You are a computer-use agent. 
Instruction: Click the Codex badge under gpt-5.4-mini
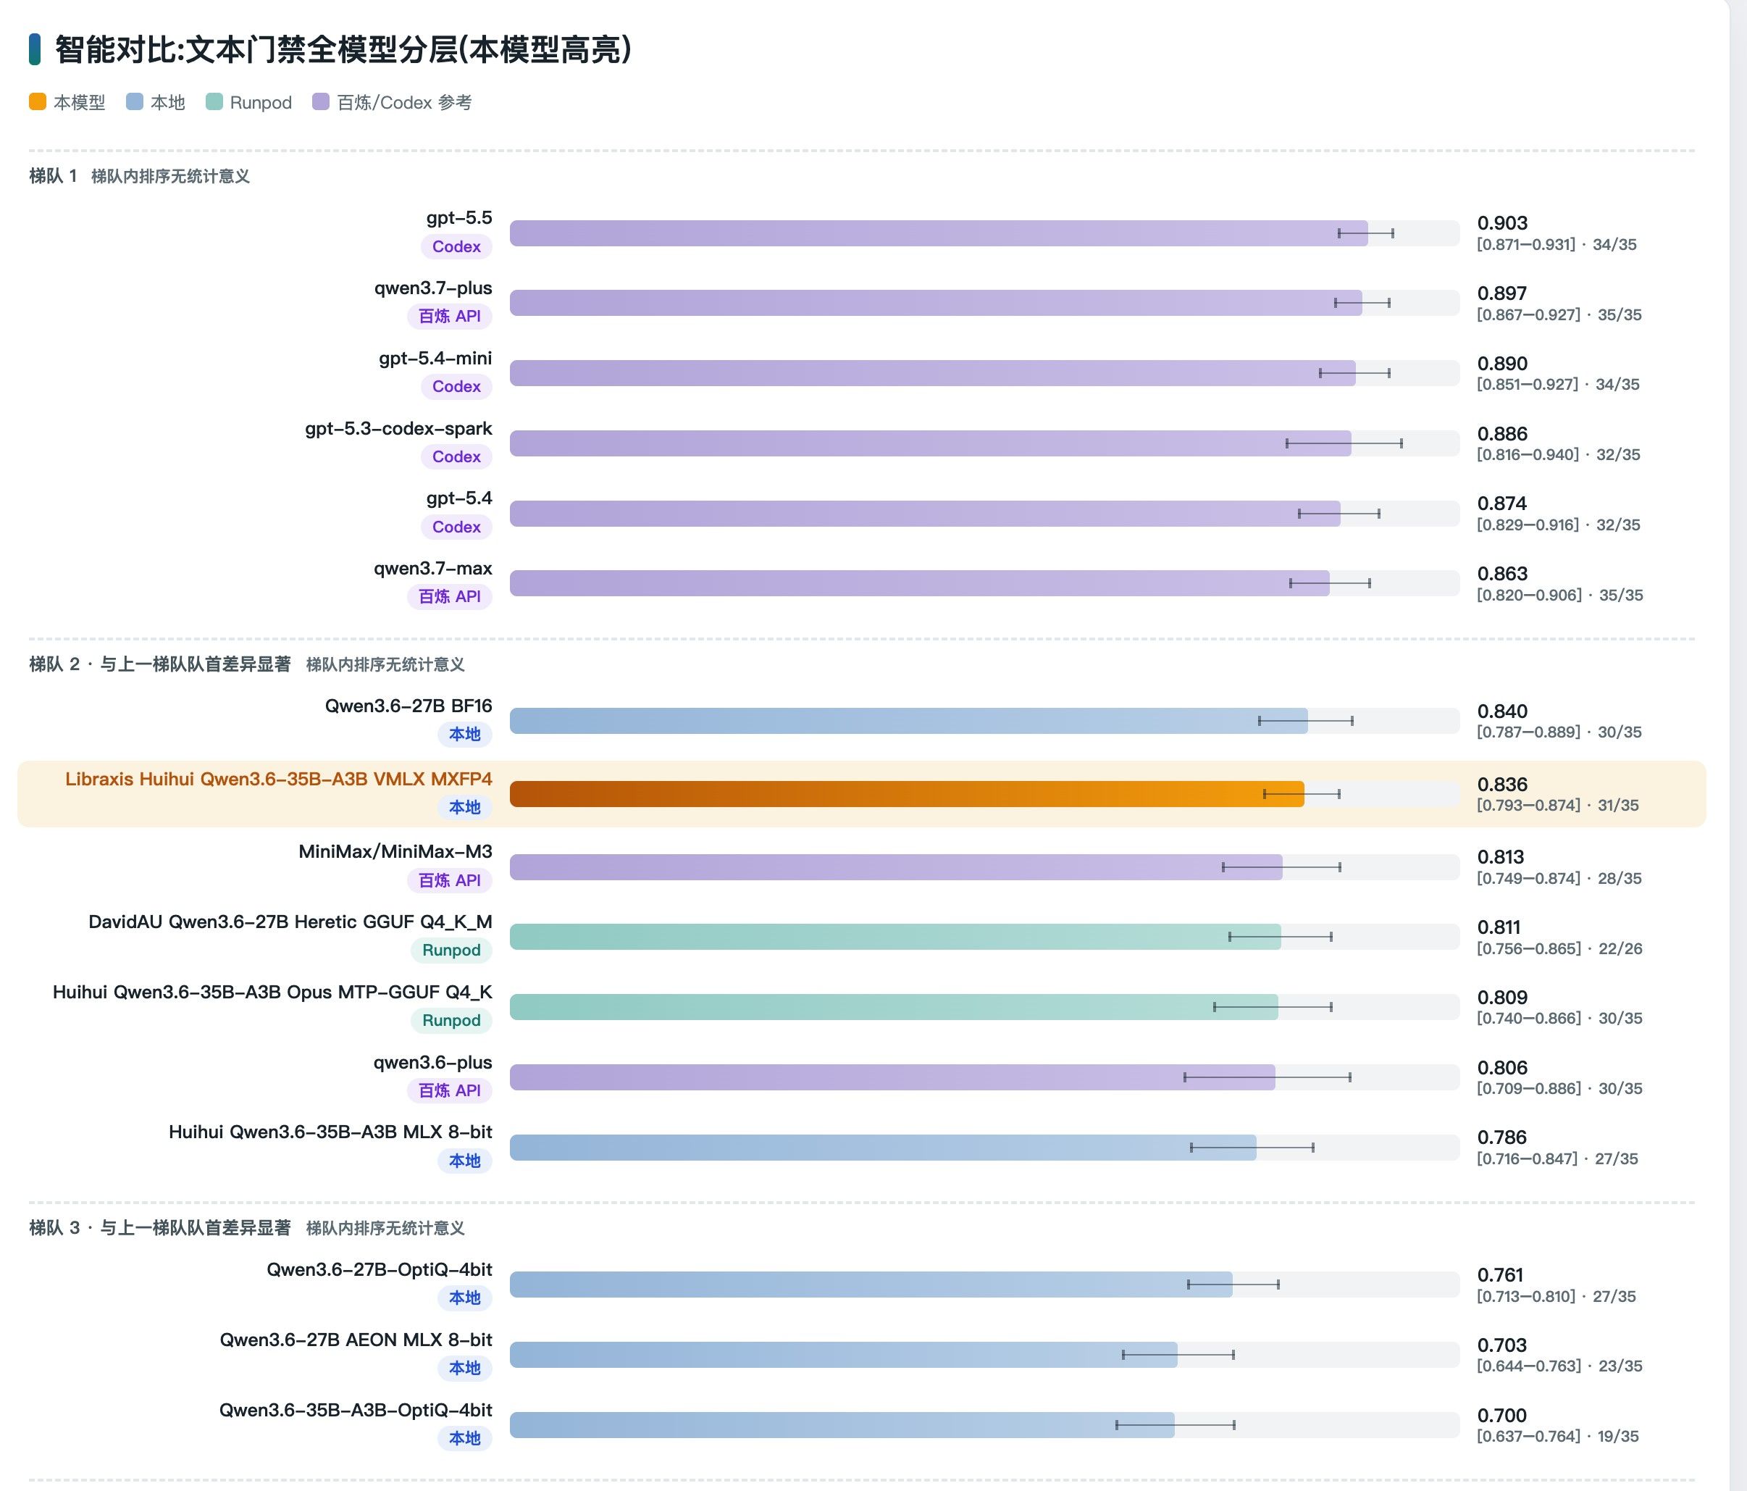pos(456,386)
